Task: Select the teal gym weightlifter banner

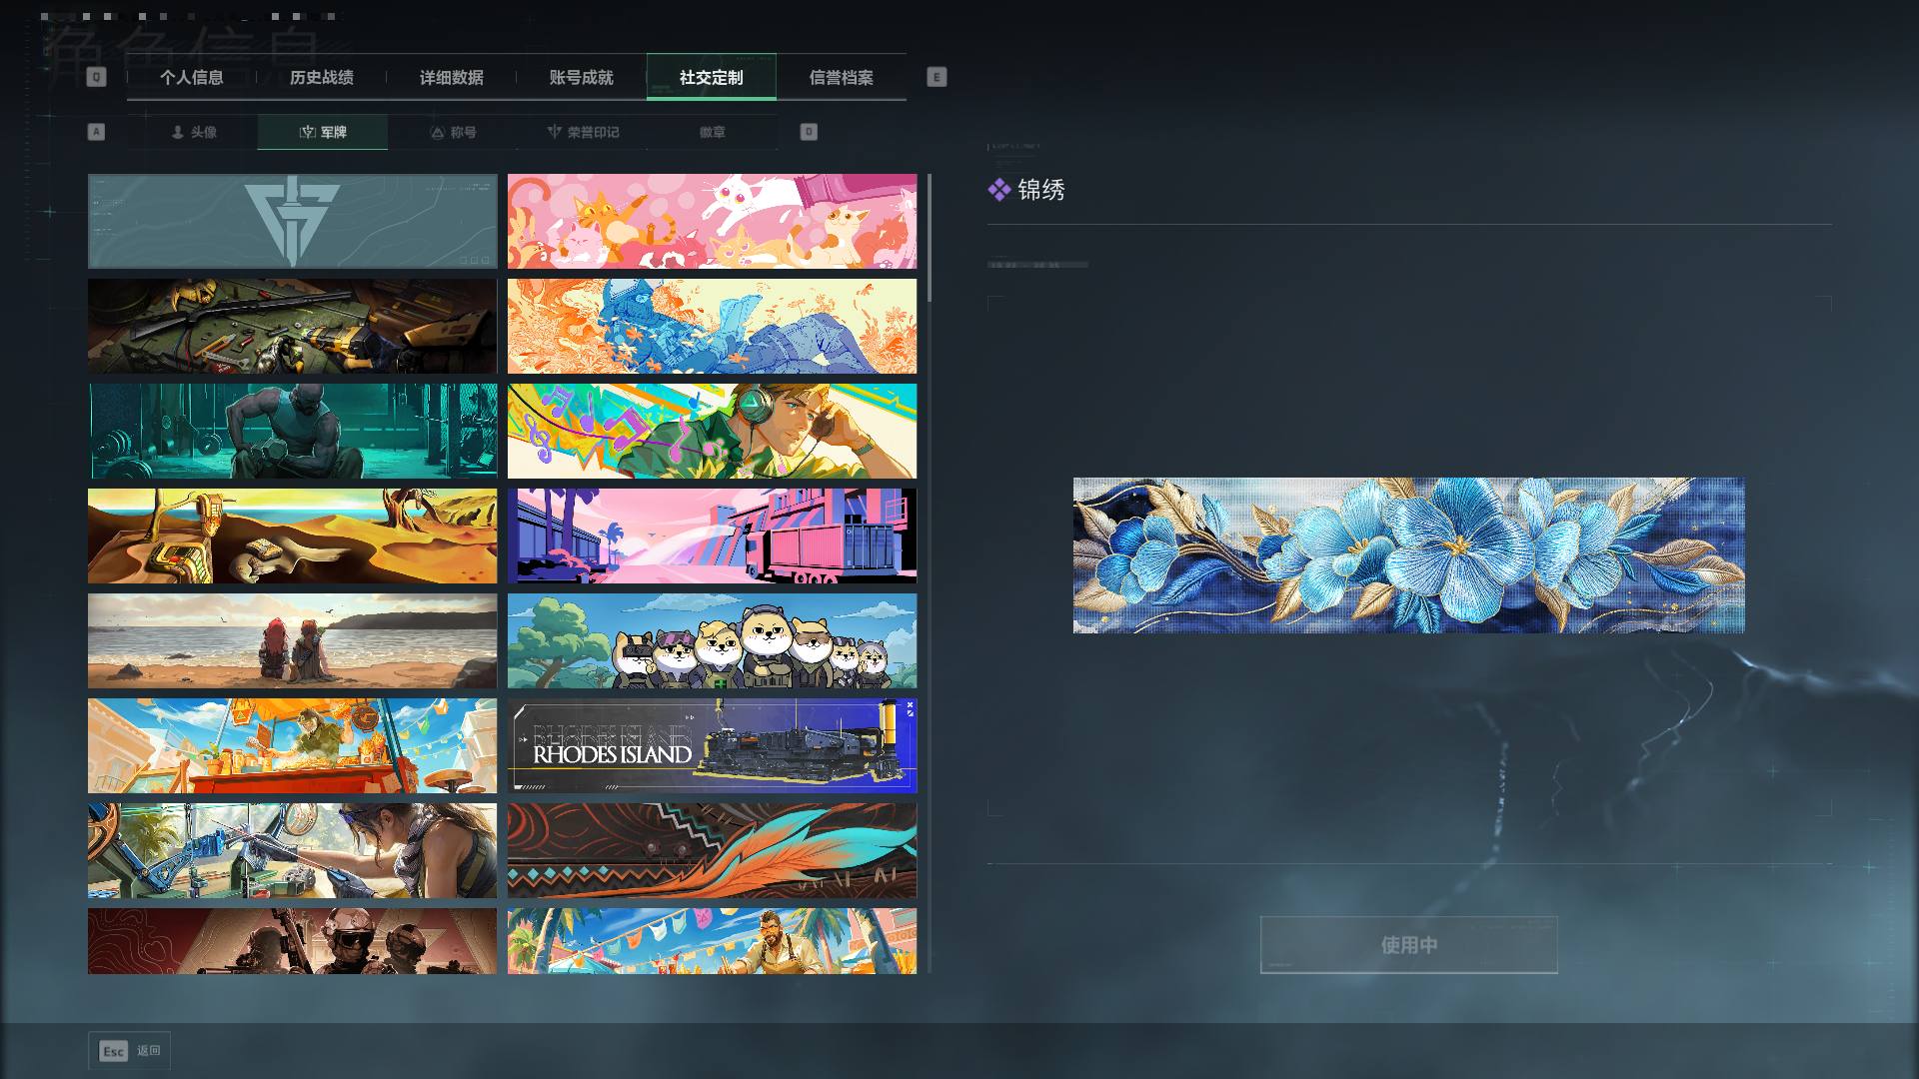Action: pyautogui.click(x=292, y=431)
